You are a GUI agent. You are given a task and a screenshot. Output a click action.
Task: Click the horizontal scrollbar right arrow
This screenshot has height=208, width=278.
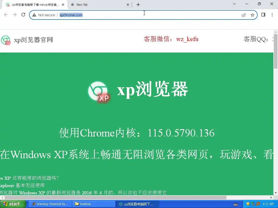point(271,197)
